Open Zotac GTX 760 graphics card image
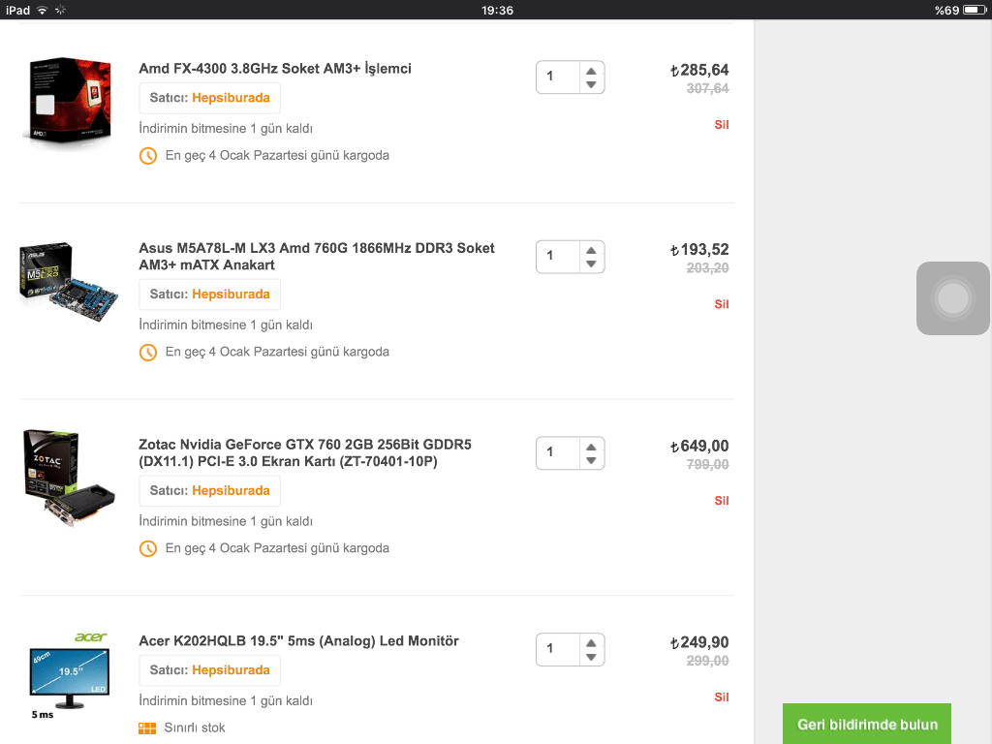 click(x=68, y=478)
